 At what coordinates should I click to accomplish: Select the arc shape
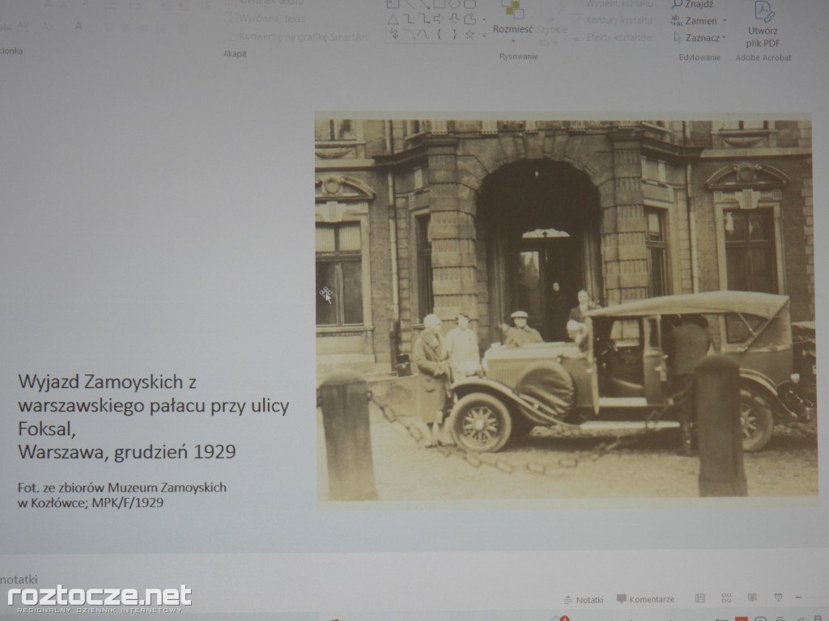[x=409, y=34]
